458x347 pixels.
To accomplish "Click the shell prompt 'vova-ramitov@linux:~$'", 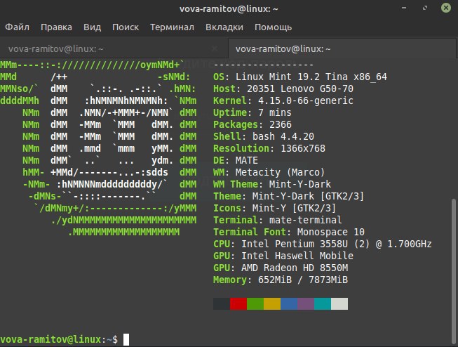I will coord(59,339).
